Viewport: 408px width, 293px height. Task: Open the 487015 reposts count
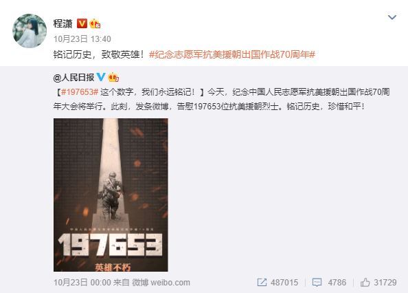[x=284, y=283]
